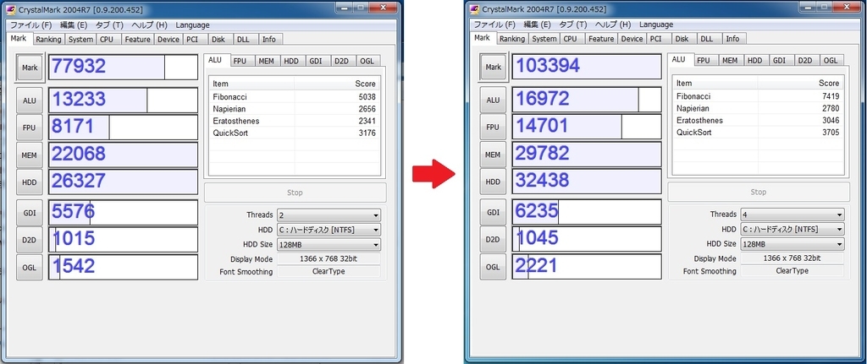Click total Mark score 77932 bar

(x=124, y=68)
